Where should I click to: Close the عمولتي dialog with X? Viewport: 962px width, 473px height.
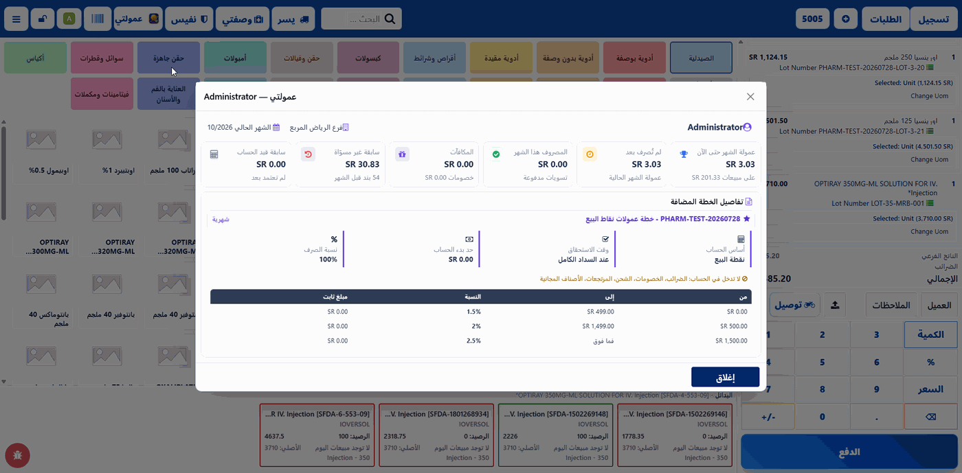[x=750, y=97]
